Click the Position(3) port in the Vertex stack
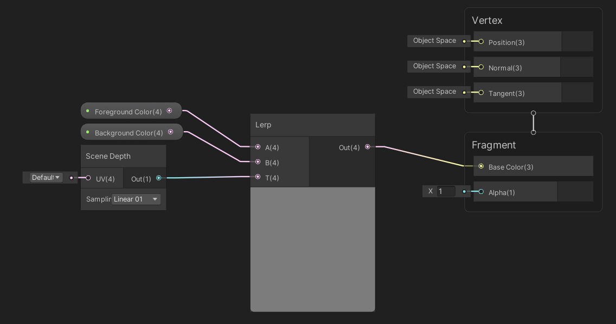Screen dimensions: 616x324 click(x=480, y=41)
